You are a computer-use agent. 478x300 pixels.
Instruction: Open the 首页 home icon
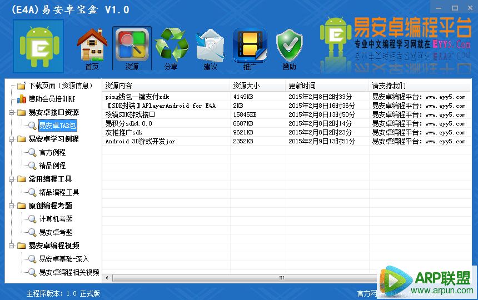(x=92, y=47)
